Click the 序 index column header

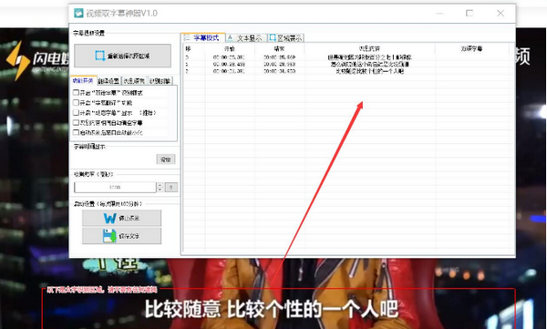pyautogui.click(x=194, y=49)
